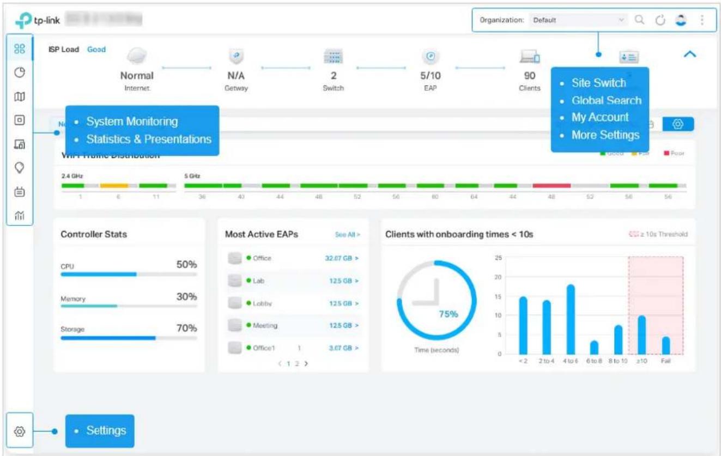Click the Office1 EAP device icon

tap(235, 348)
